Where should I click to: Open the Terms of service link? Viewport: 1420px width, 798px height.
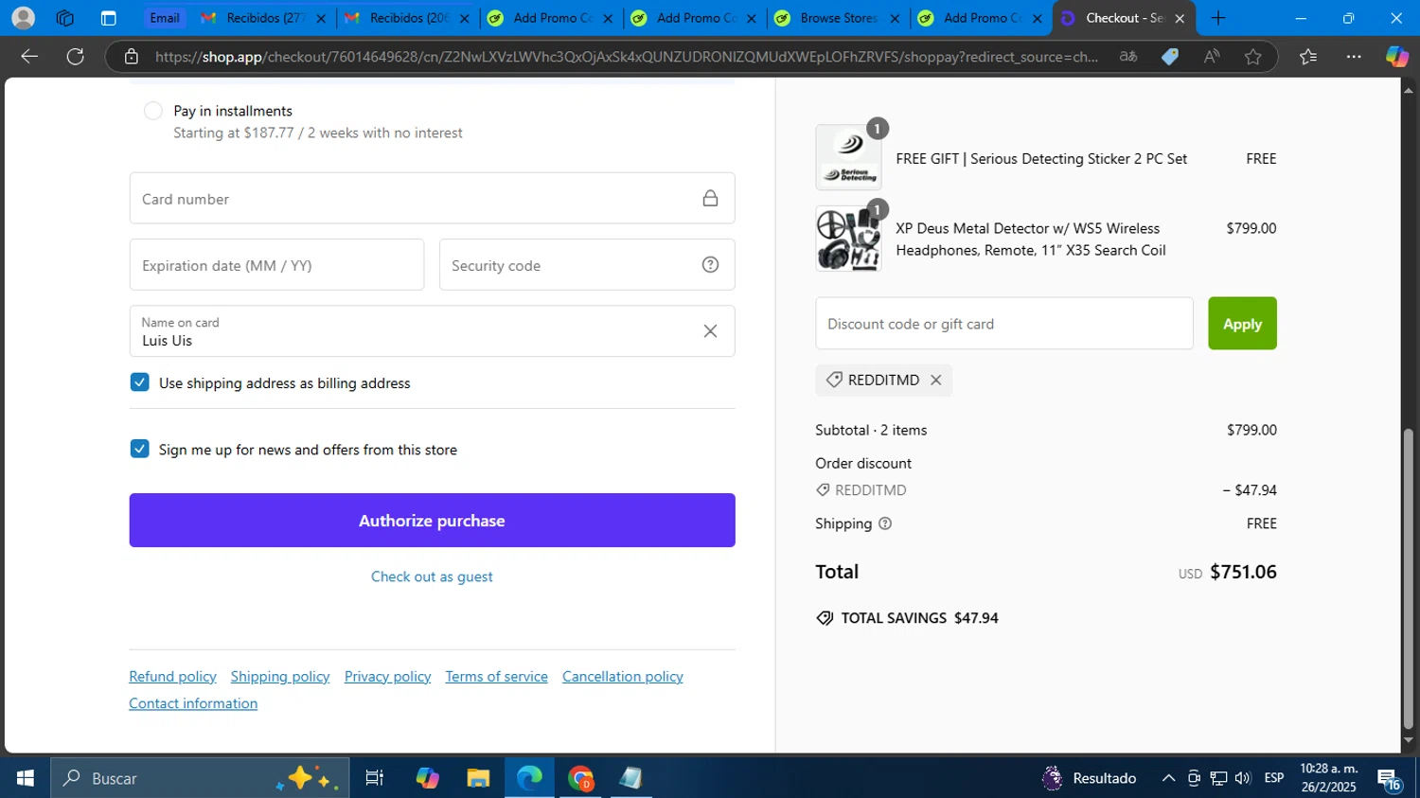point(496,677)
